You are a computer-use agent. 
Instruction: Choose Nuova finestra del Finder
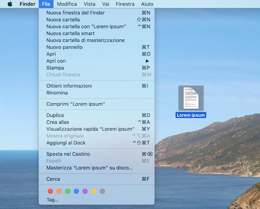pyautogui.click(x=97, y=13)
